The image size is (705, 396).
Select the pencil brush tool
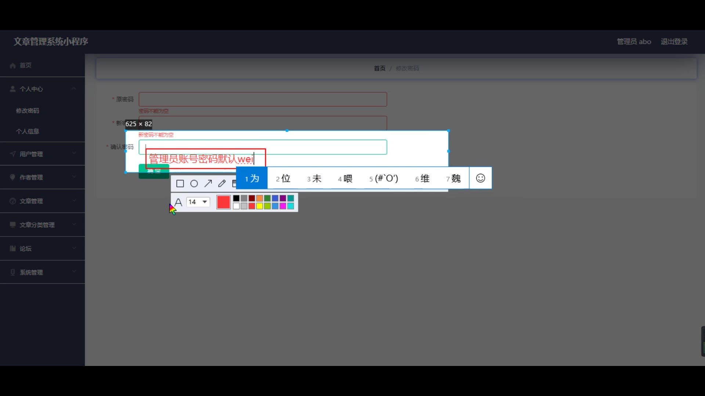tap(222, 183)
